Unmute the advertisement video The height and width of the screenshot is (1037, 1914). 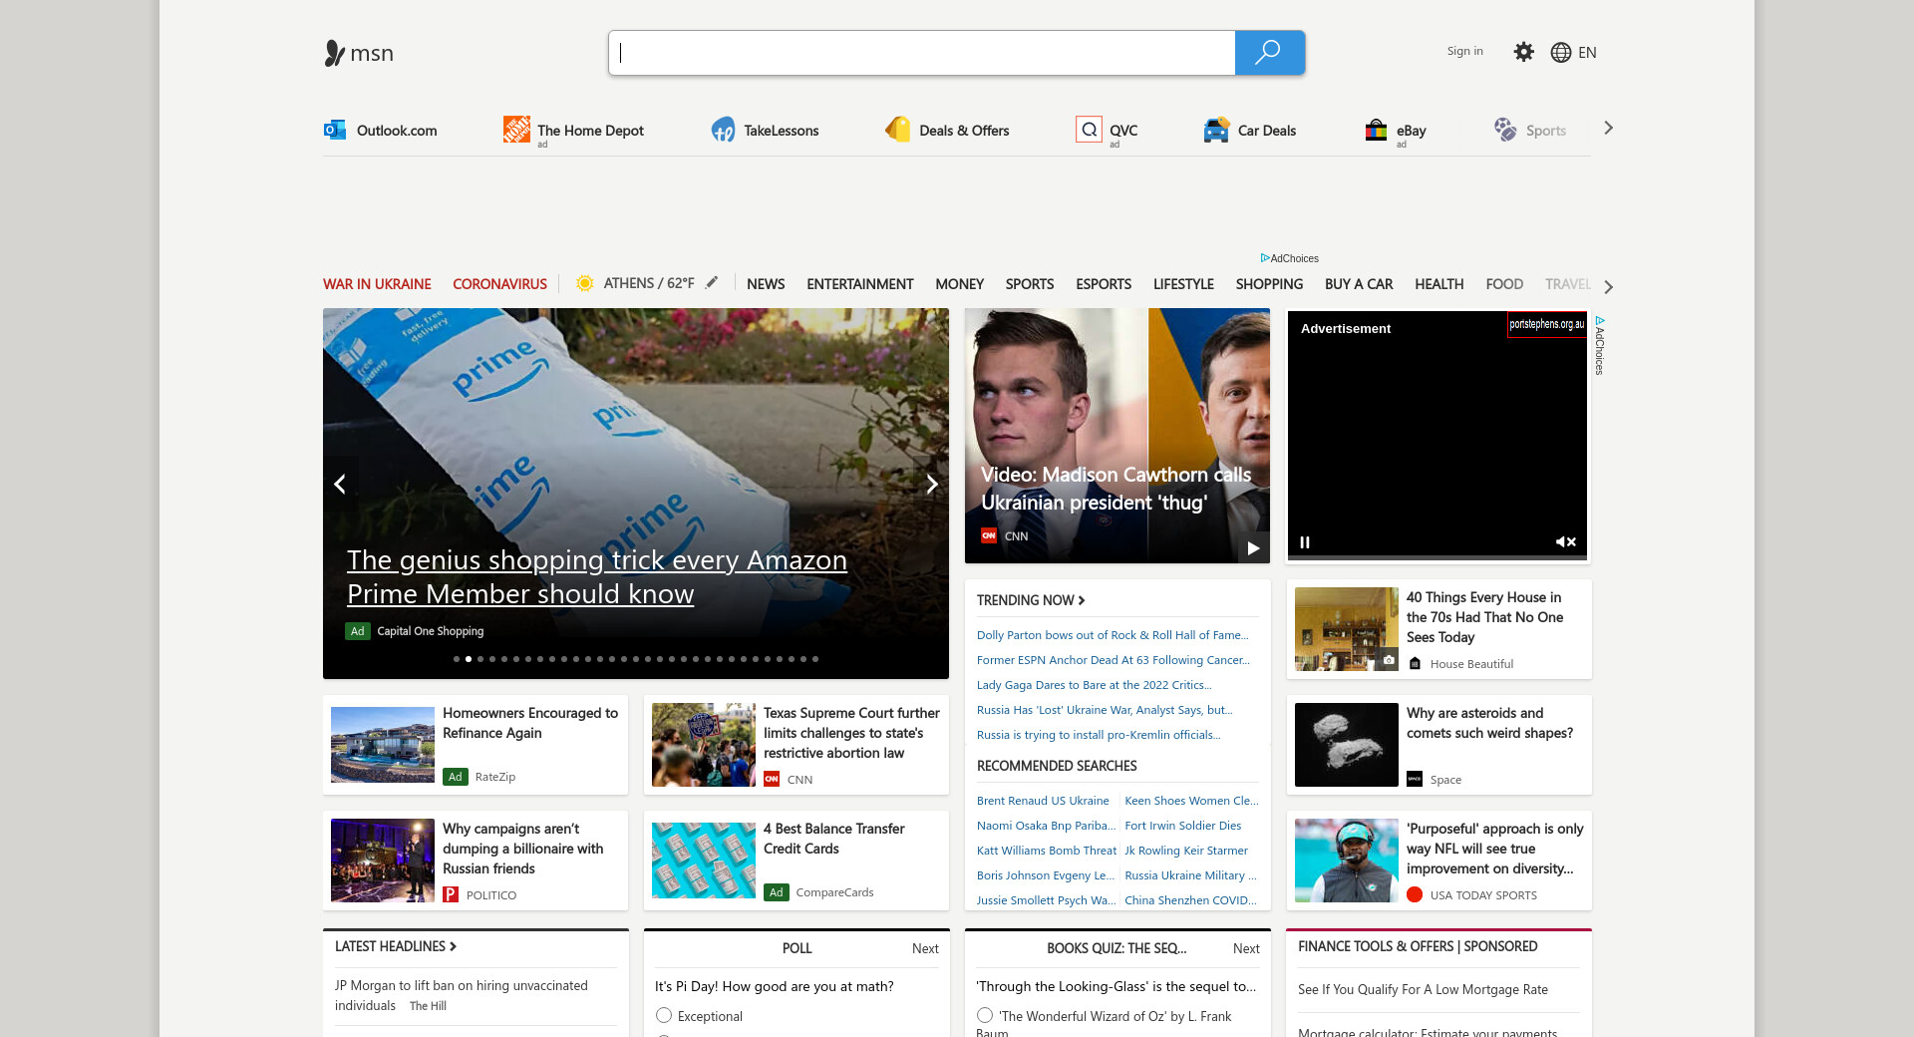point(1565,542)
